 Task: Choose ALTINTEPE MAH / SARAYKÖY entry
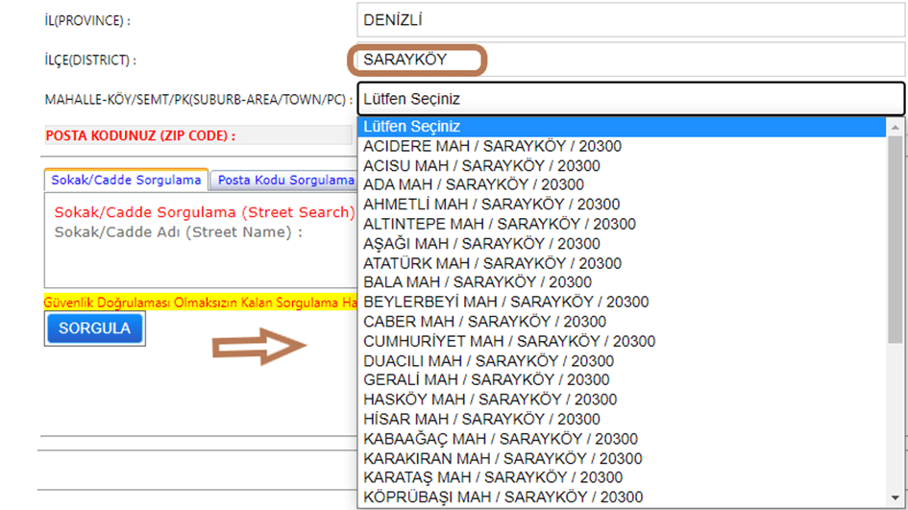coord(499,224)
